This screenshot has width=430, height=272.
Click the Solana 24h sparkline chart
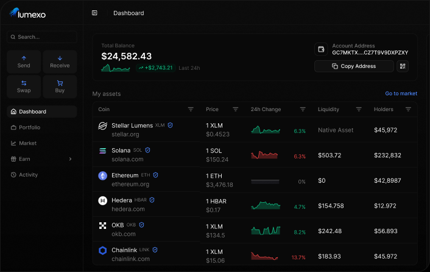[264, 155]
